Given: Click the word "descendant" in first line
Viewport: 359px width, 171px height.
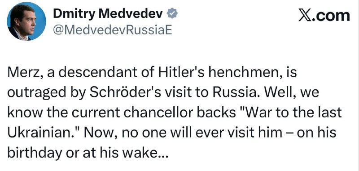Looking at the screenshot, I should [92, 73].
